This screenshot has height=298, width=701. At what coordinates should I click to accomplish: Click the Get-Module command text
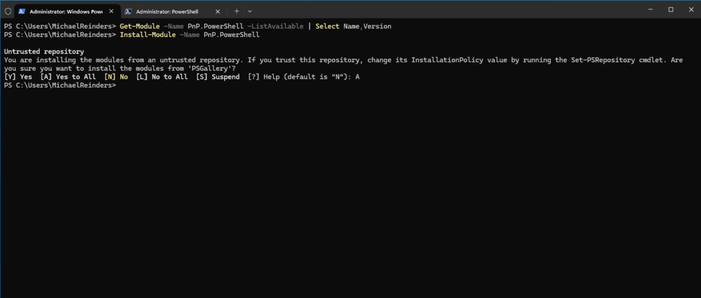coord(139,26)
